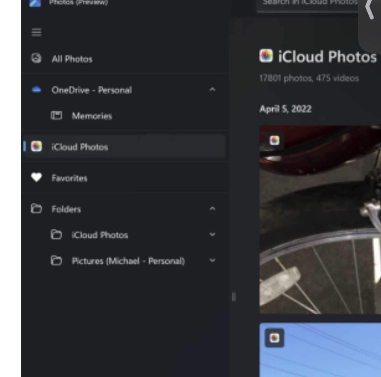Click the All Photos sidebar icon
381x377 pixels.
36,58
